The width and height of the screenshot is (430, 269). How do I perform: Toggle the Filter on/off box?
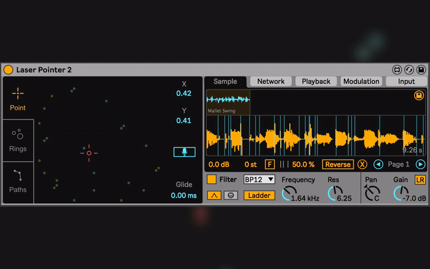[212, 180]
